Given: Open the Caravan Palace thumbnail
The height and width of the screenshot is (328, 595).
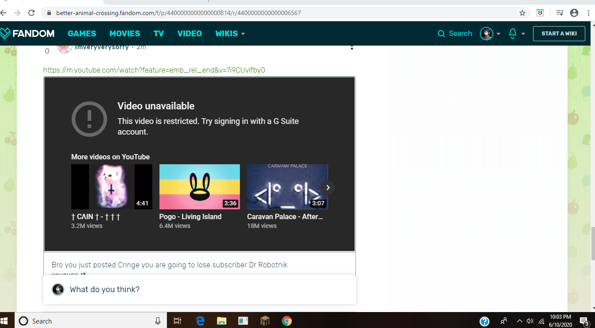Looking at the screenshot, I should pos(287,187).
